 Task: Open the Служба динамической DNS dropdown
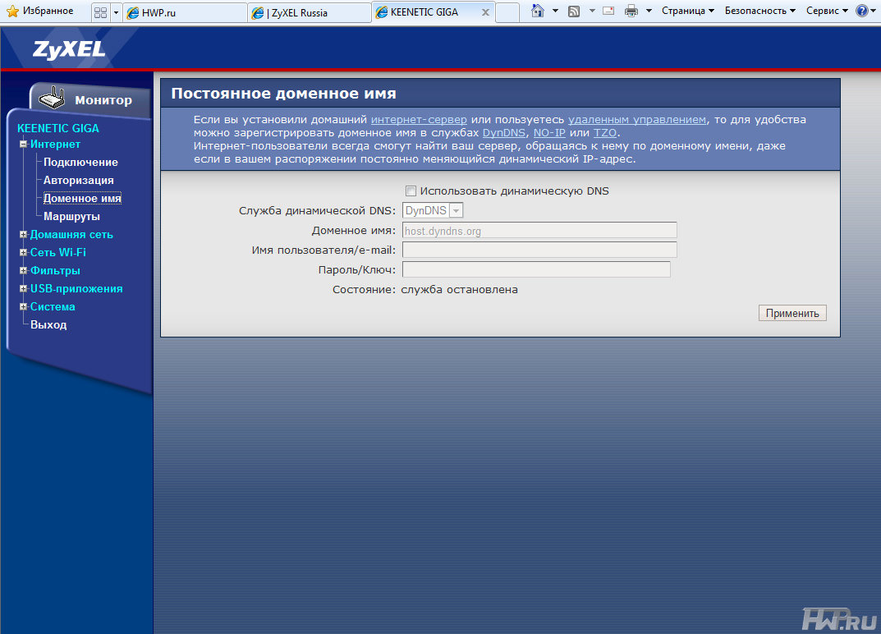433,211
